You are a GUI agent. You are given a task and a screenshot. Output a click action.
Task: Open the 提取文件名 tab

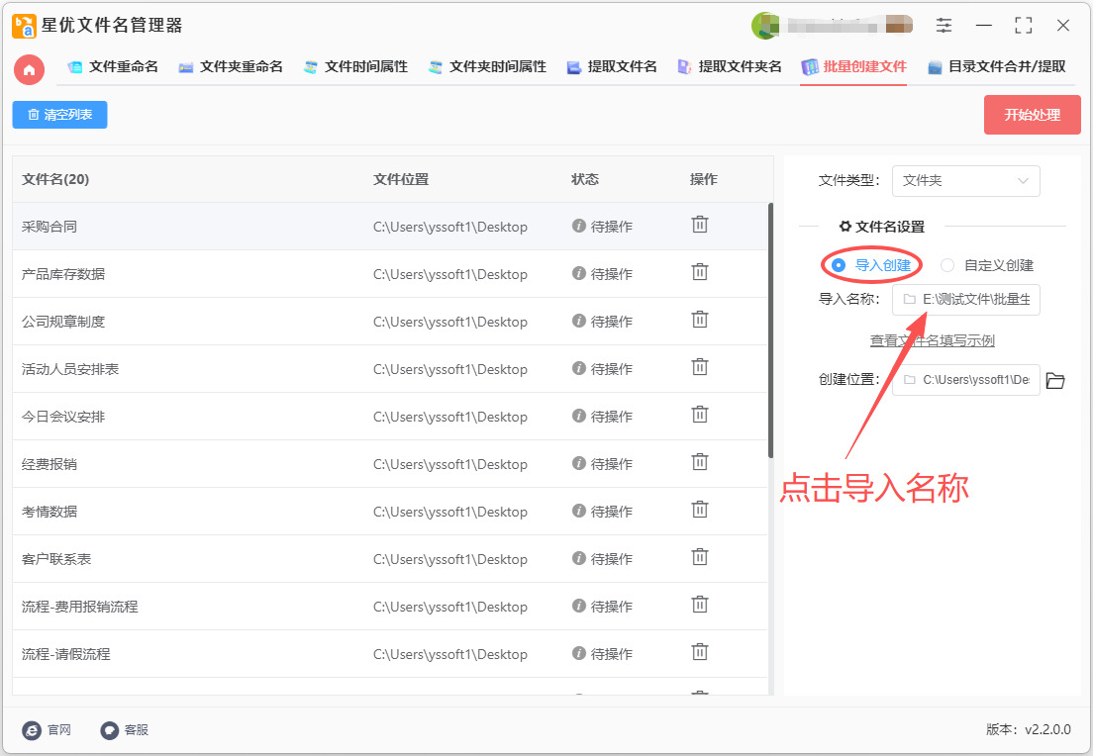(x=612, y=67)
